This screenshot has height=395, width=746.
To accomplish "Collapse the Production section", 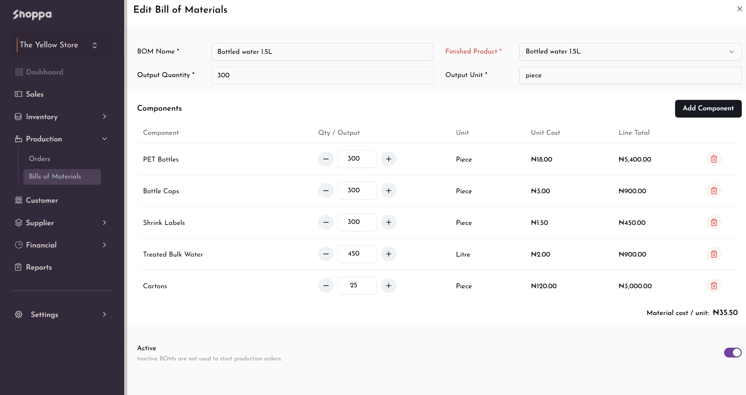I will tap(105, 139).
